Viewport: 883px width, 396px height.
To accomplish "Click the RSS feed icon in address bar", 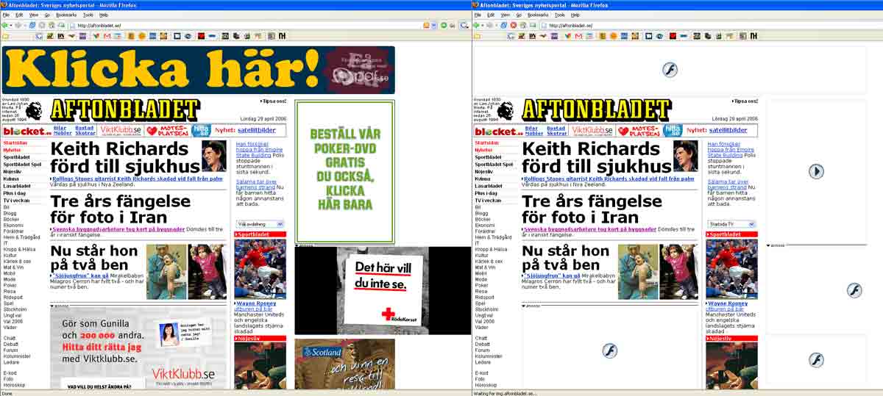I will (426, 25).
